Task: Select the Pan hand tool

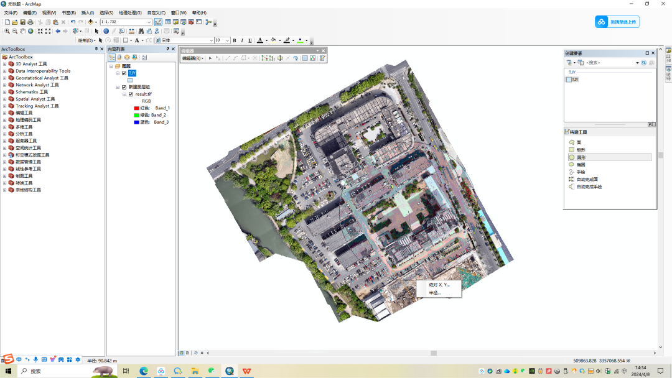Action: click(22, 31)
